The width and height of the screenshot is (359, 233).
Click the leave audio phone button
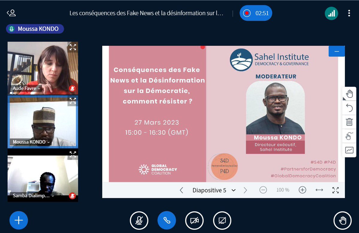point(167,221)
